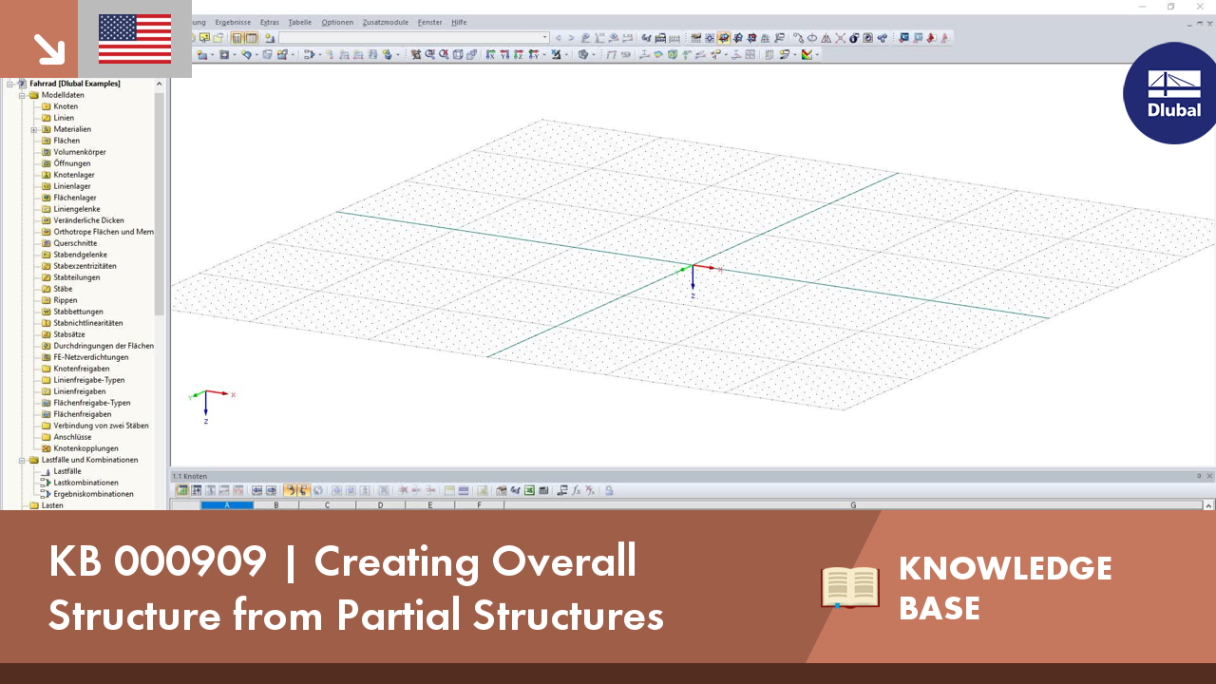Close the 1.1 Knoten table panel
Viewport: 1216px width, 684px height.
[1209, 476]
